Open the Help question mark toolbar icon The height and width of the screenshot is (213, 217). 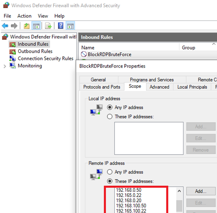(x=61, y=26)
